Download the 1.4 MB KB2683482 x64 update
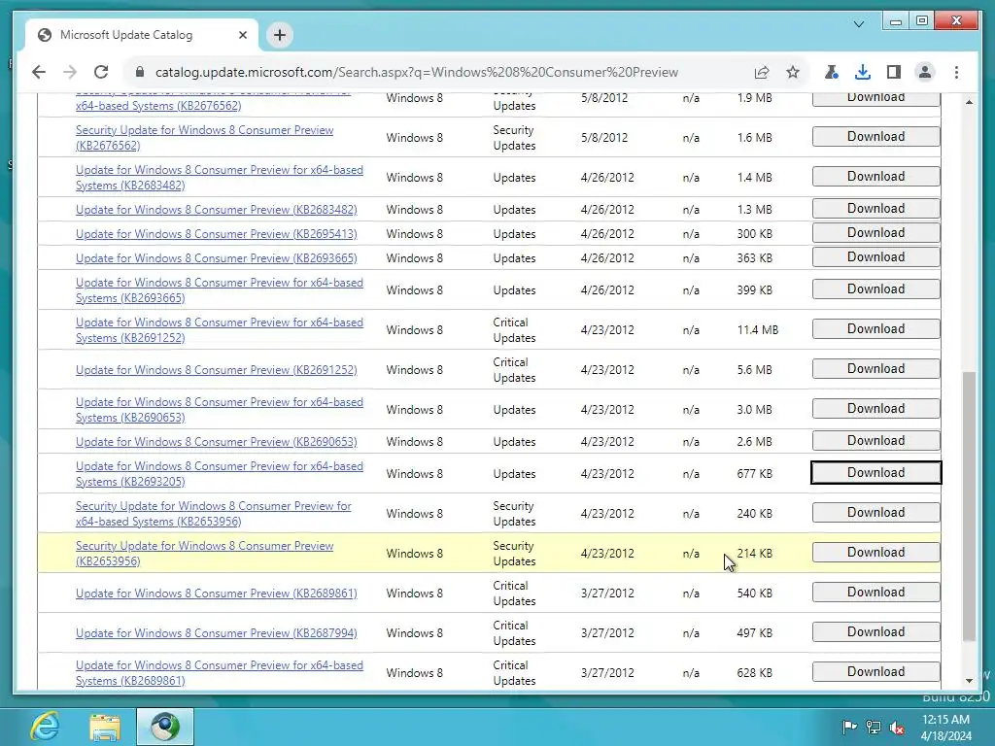995x746 pixels. coord(875,177)
